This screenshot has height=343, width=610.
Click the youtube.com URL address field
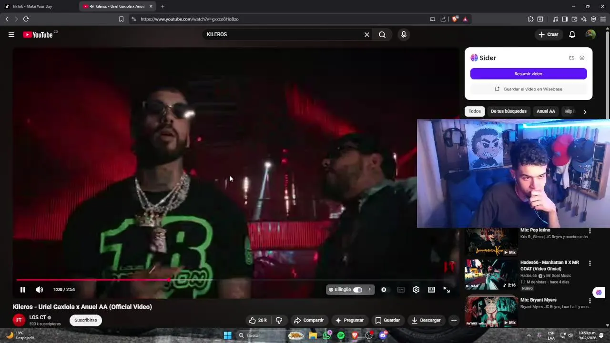(x=281, y=19)
